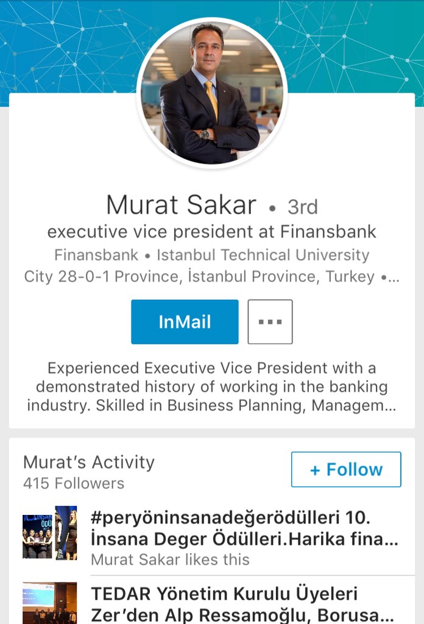
Task: Expand the truncated summary ending in Managem…
Action: 211,386
